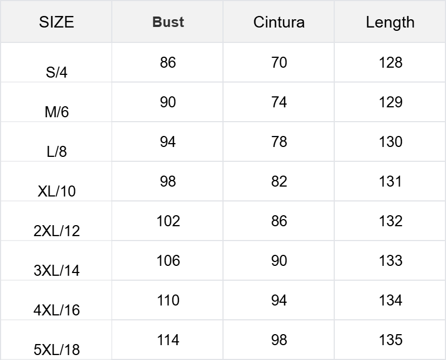Click the 4XL/16 size cell
The image size is (446, 360).
click(x=56, y=310)
